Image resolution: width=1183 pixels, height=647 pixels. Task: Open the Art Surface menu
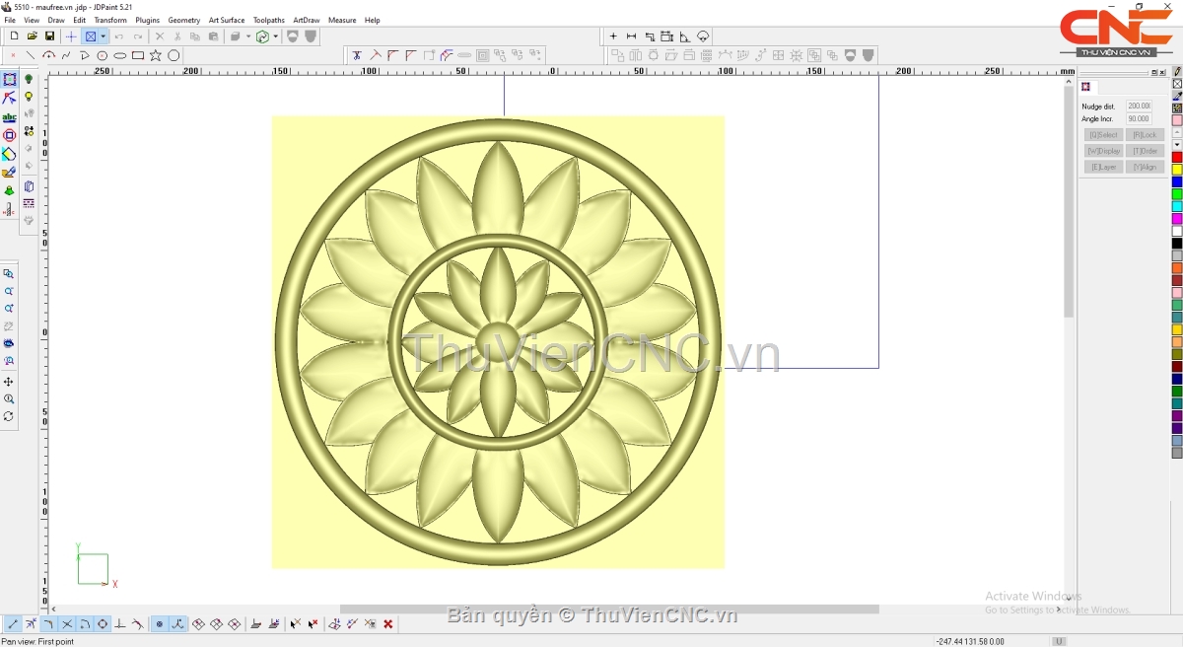click(x=227, y=20)
